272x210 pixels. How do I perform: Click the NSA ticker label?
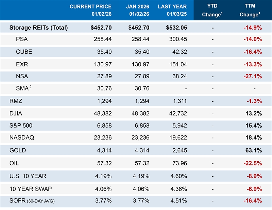coord(22,76)
